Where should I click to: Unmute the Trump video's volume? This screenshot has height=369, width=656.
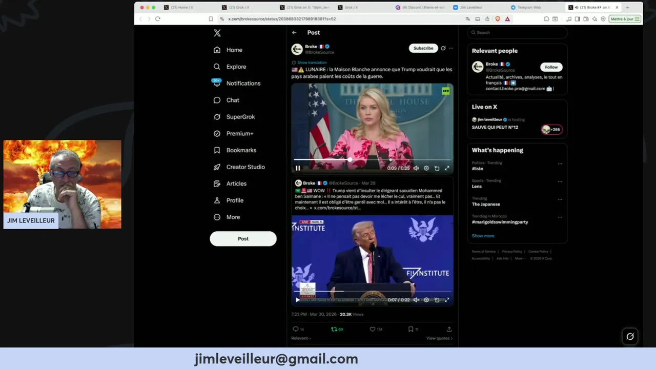click(x=416, y=300)
